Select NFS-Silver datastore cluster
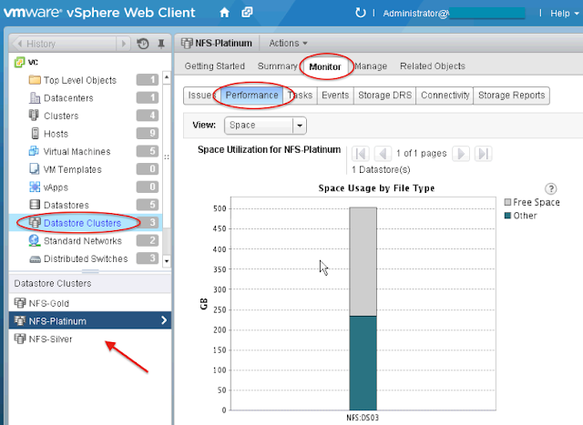Viewport: 583px width, 425px height. click(x=90, y=339)
